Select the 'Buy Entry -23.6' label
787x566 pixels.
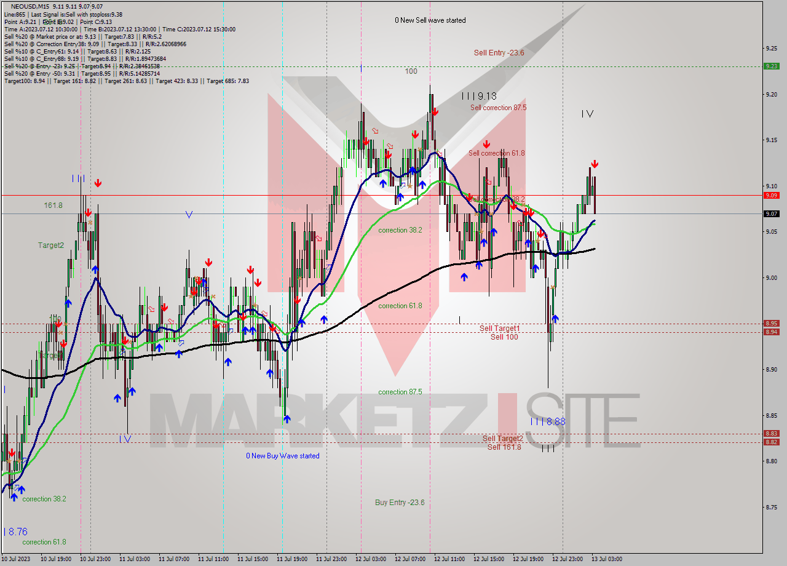pyautogui.click(x=400, y=503)
